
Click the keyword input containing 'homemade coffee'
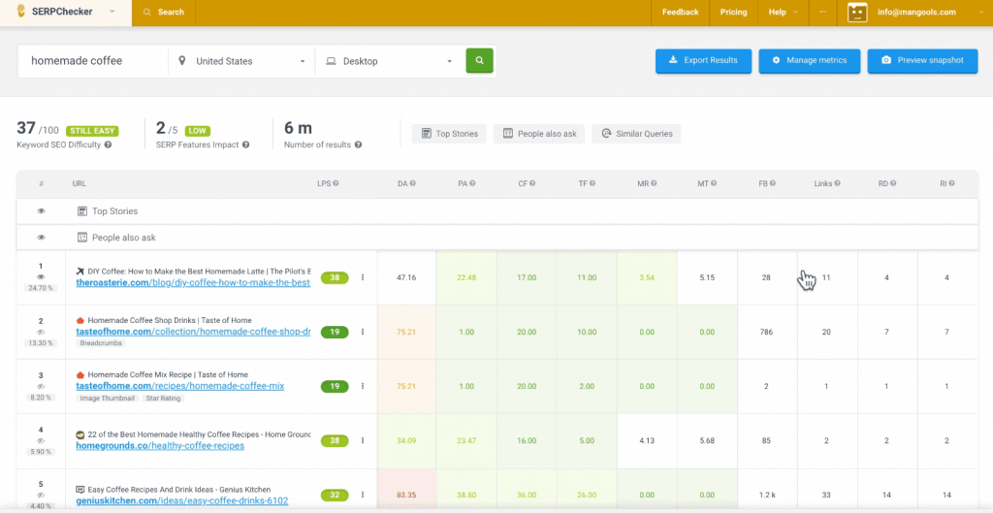[x=93, y=61]
